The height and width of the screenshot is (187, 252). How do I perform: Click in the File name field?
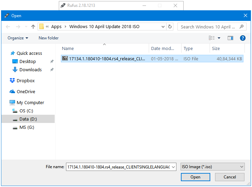(119, 167)
